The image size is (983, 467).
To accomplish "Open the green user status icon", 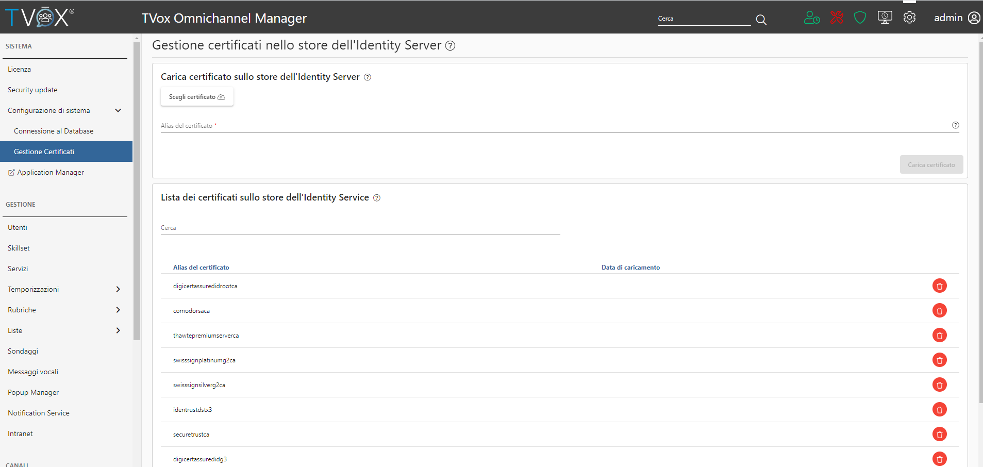I will [x=812, y=18].
